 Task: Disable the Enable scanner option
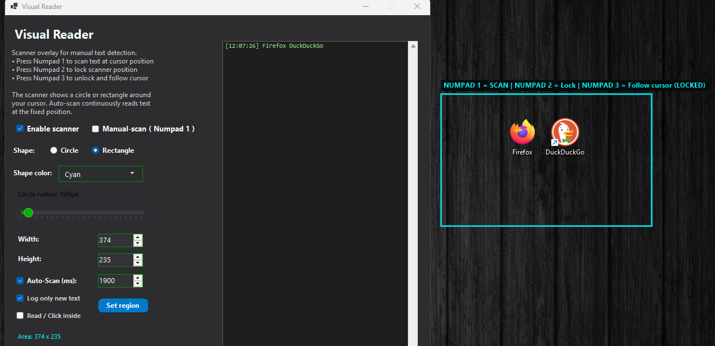pyautogui.click(x=20, y=129)
